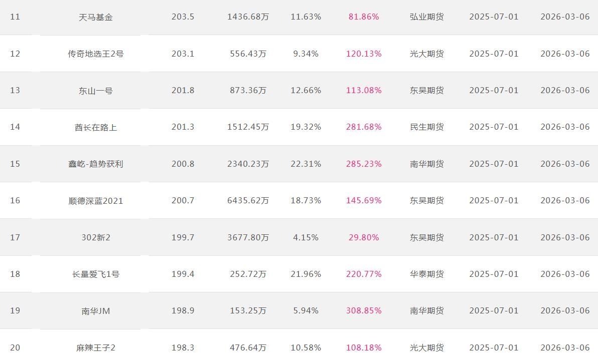This screenshot has width=598, height=362.
Task: Open the 天马基金 account link
Action: 95,17
